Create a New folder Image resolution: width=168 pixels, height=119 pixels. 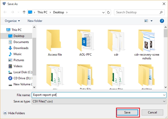click(x=35, y=21)
